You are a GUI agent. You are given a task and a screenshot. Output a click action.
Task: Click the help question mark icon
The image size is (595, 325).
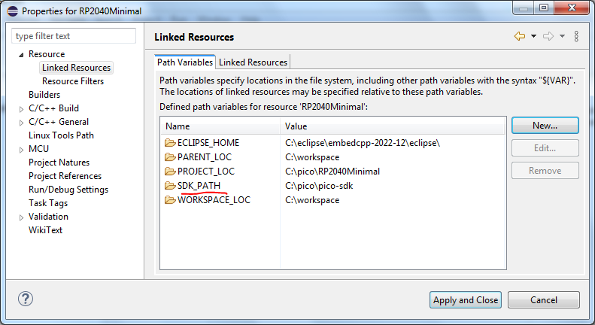pos(26,299)
